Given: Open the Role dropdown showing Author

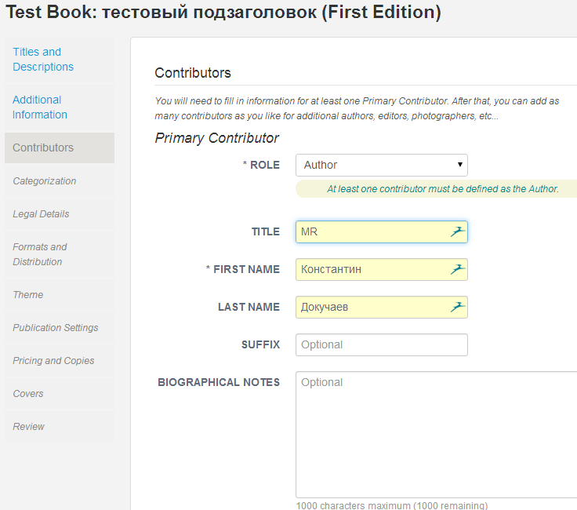Looking at the screenshot, I should click(382, 165).
